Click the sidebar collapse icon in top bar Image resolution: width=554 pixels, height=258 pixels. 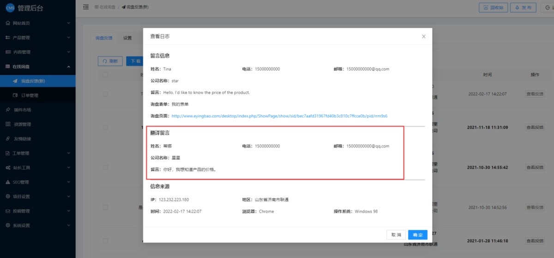[x=86, y=7]
